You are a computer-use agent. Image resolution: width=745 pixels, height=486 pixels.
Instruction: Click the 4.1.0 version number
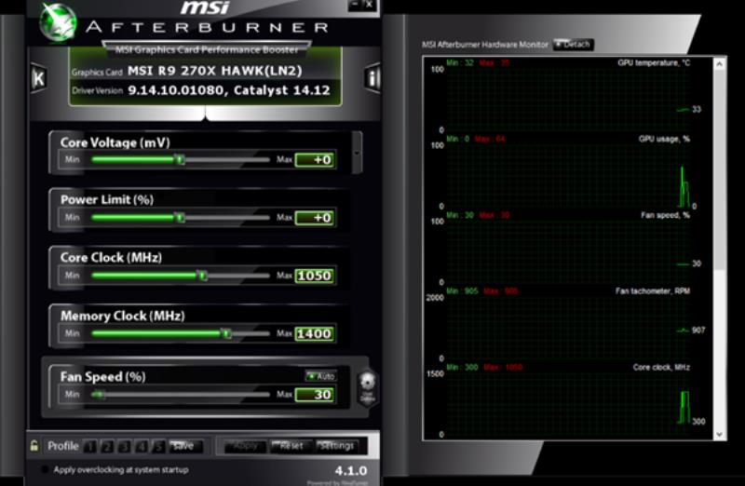(x=351, y=471)
